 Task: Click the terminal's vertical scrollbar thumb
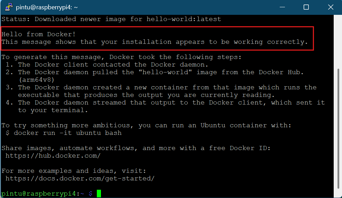click(x=338, y=128)
